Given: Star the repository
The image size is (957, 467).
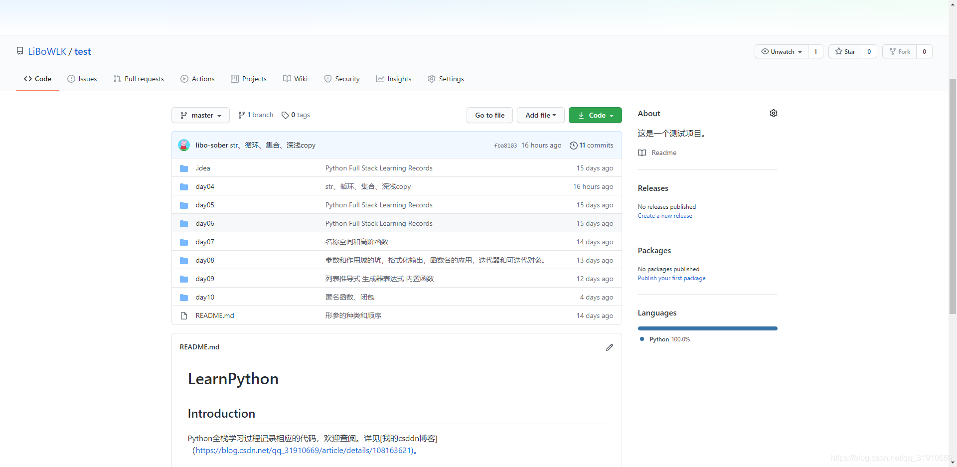Looking at the screenshot, I should pyautogui.click(x=845, y=51).
